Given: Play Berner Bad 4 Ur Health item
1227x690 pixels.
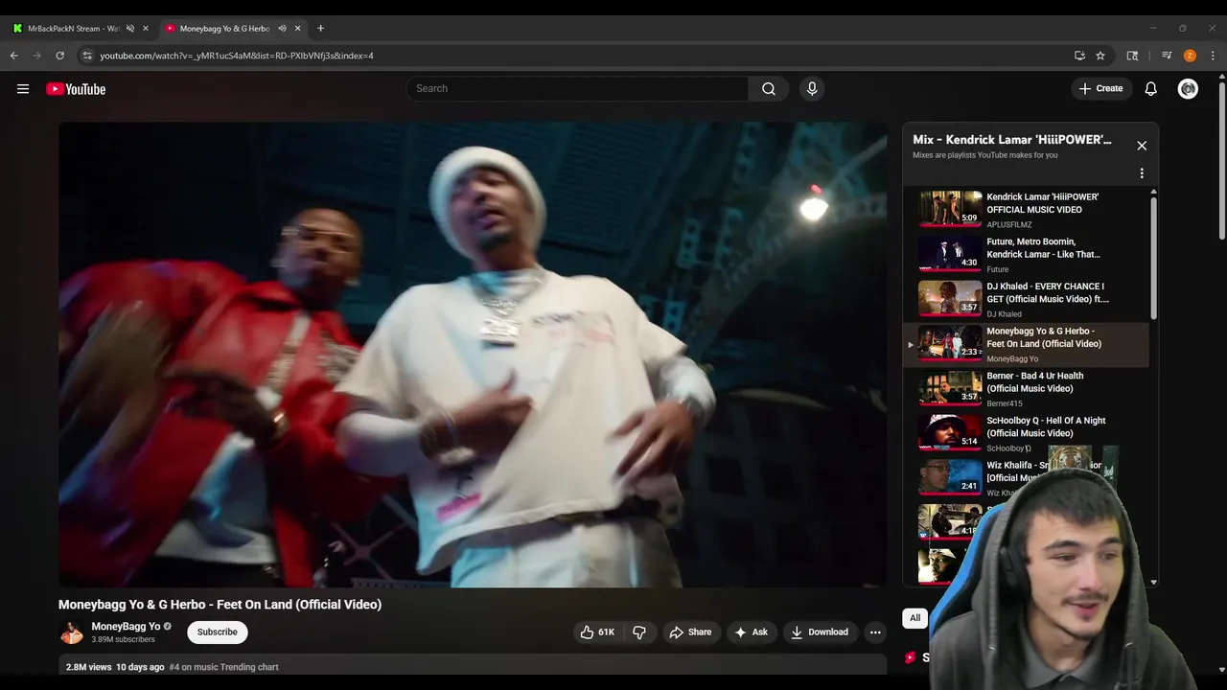Looking at the screenshot, I should 1028,389.
